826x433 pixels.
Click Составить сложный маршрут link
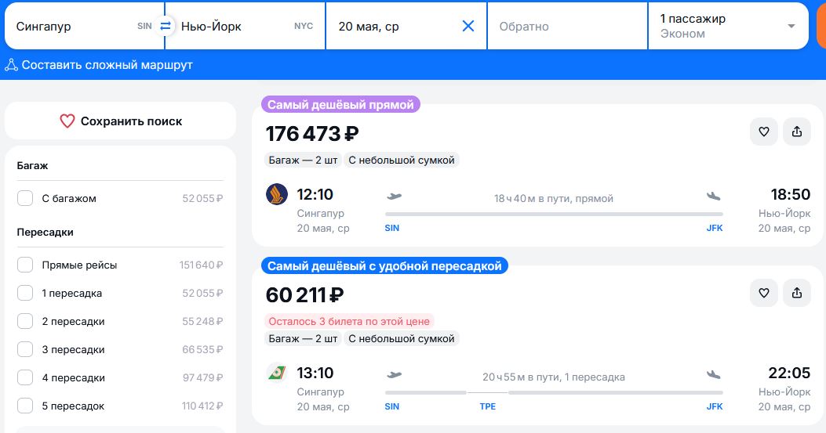click(x=99, y=65)
